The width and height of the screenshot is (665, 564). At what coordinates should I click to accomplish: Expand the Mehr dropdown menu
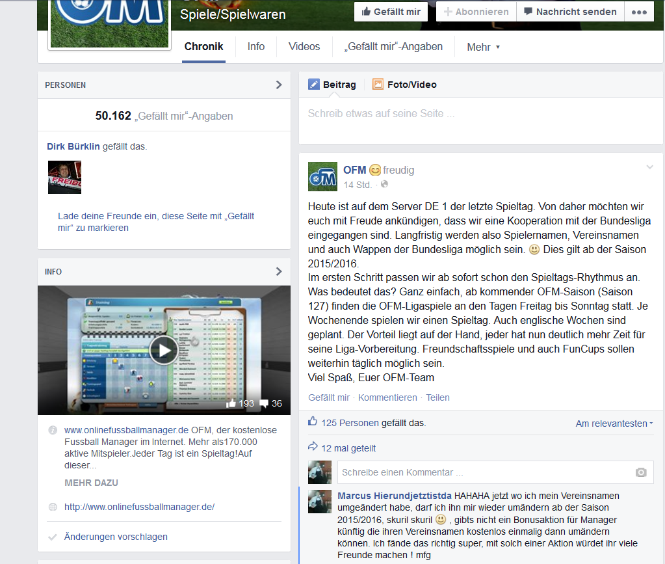pos(484,47)
